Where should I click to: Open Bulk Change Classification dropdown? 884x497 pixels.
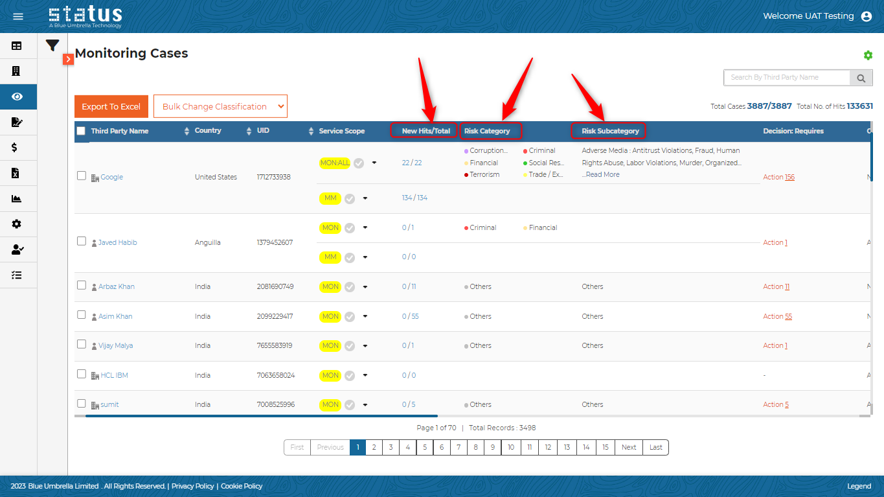(x=220, y=106)
